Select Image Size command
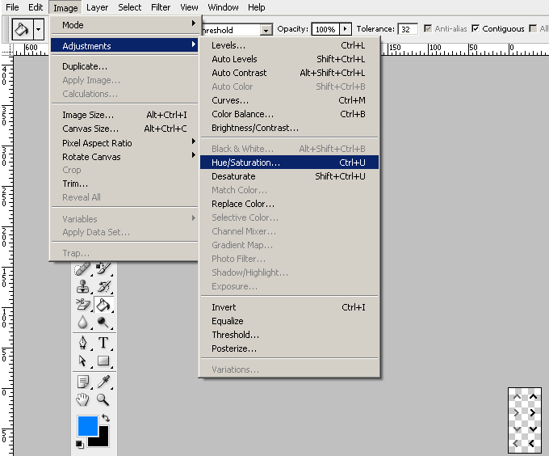Viewport: 549px width, 456px height. (88, 115)
